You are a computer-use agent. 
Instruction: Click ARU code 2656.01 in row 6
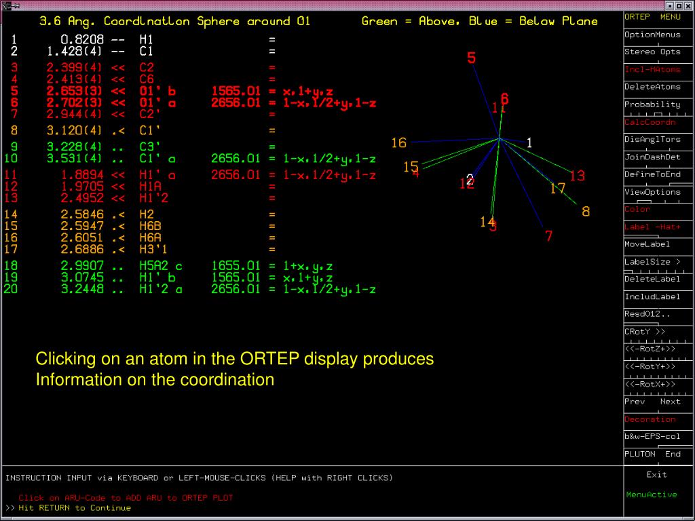point(236,103)
